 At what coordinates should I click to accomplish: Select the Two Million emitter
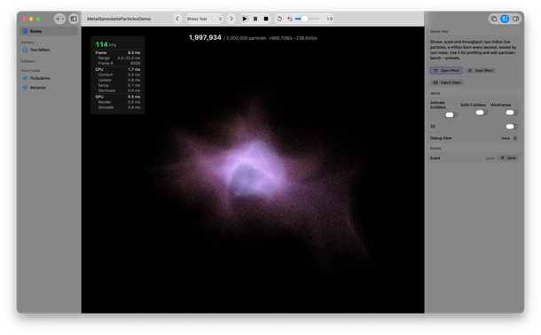49,50
